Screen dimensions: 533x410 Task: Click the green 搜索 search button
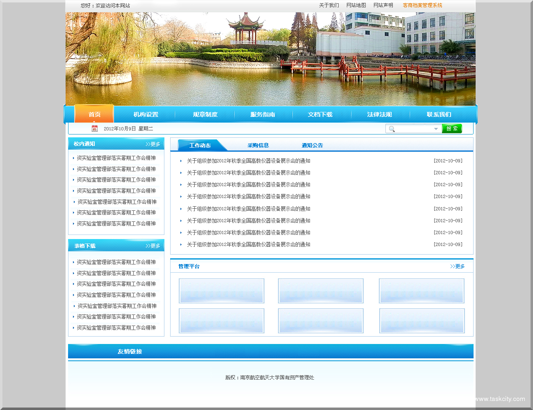pyautogui.click(x=452, y=128)
